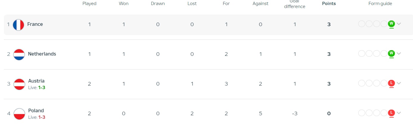The width and height of the screenshot is (413, 128).
Task: Click Austria's live score 1-3
Action: pyautogui.click(x=42, y=88)
